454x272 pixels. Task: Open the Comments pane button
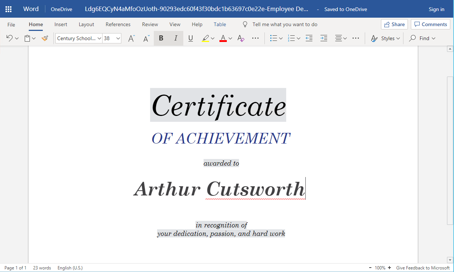click(430, 24)
